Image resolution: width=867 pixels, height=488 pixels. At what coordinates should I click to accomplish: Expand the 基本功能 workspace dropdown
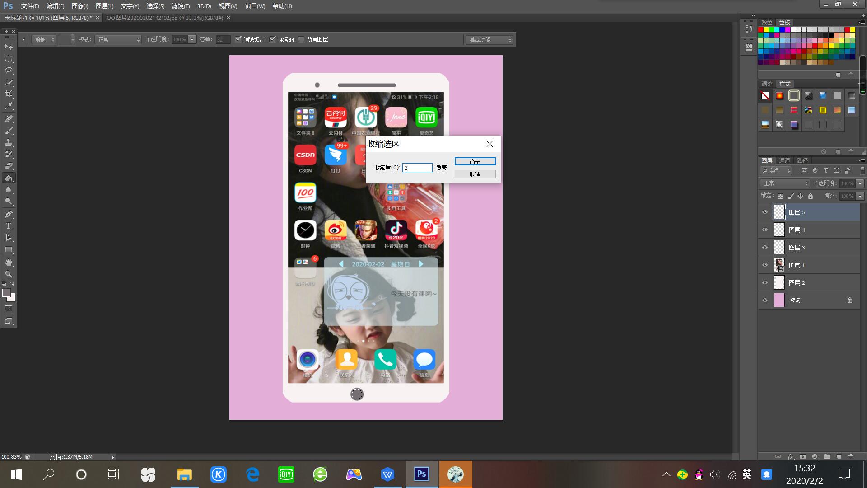coord(490,40)
